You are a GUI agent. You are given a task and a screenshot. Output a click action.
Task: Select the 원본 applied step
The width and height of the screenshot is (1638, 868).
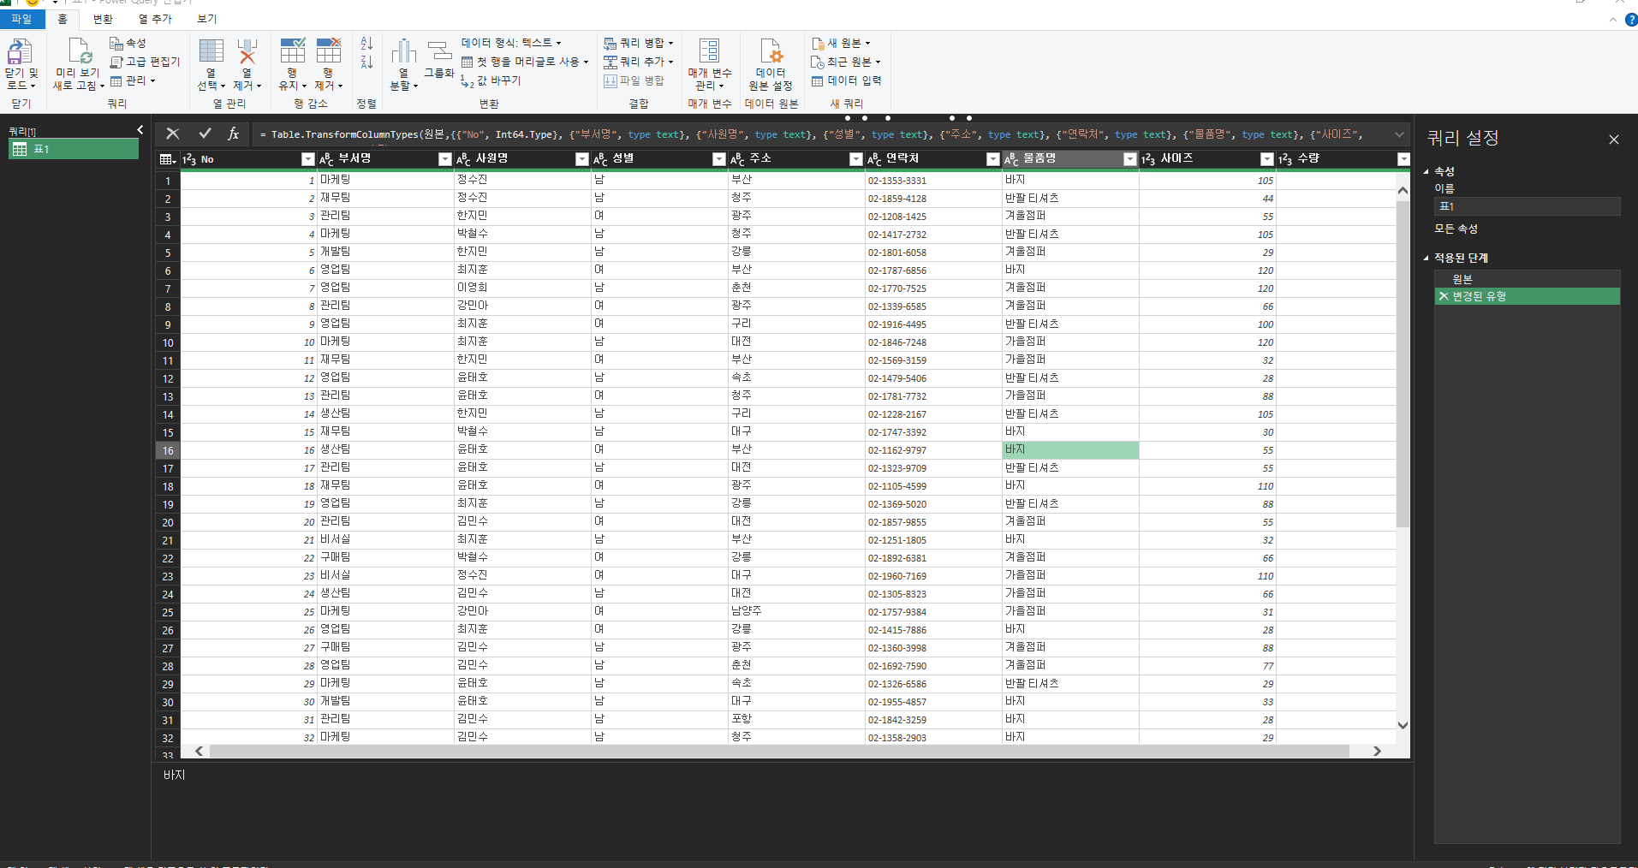pyautogui.click(x=1462, y=279)
